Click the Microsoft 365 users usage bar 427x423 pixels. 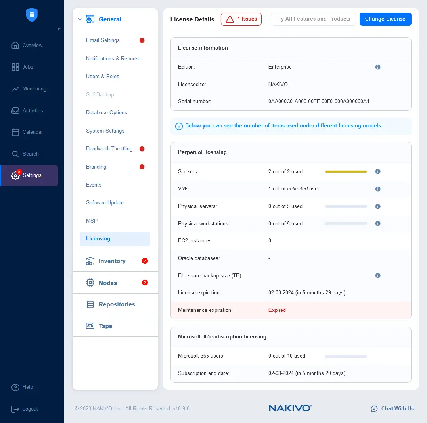click(x=346, y=356)
